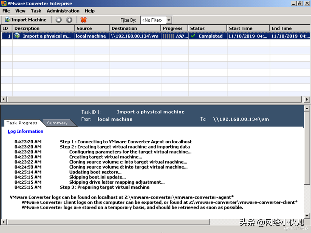The width and height of the screenshot is (311, 233).
Task: Sort by the Start Time column header
Action: 248,28
